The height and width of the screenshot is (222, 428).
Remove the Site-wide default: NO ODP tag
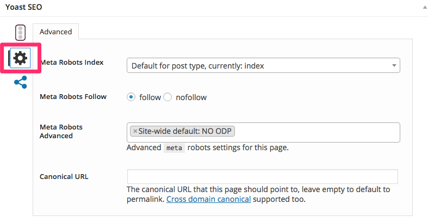point(135,131)
